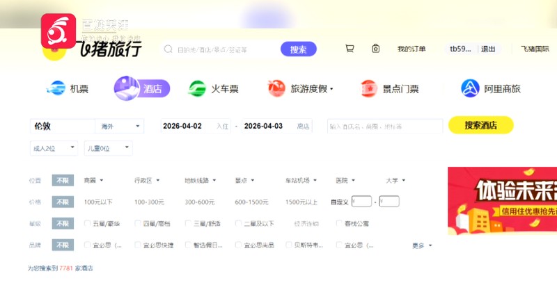This screenshot has width=557, height=308.
Task: Click the yellow 搜索酒店 button
Action: pyautogui.click(x=480, y=125)
